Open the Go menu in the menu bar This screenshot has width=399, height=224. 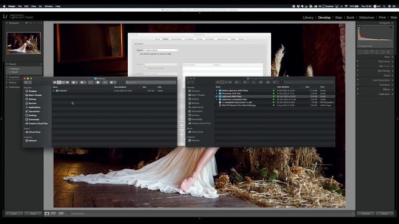pyautogui.click(x=40, y=6)
